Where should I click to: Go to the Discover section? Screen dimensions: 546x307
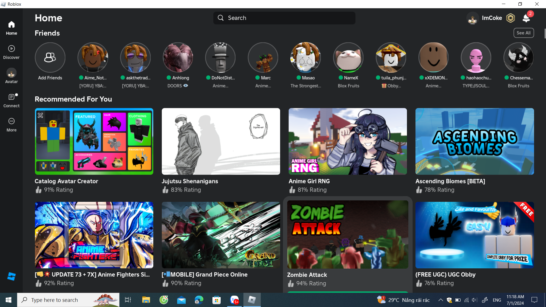coord(11,52)
